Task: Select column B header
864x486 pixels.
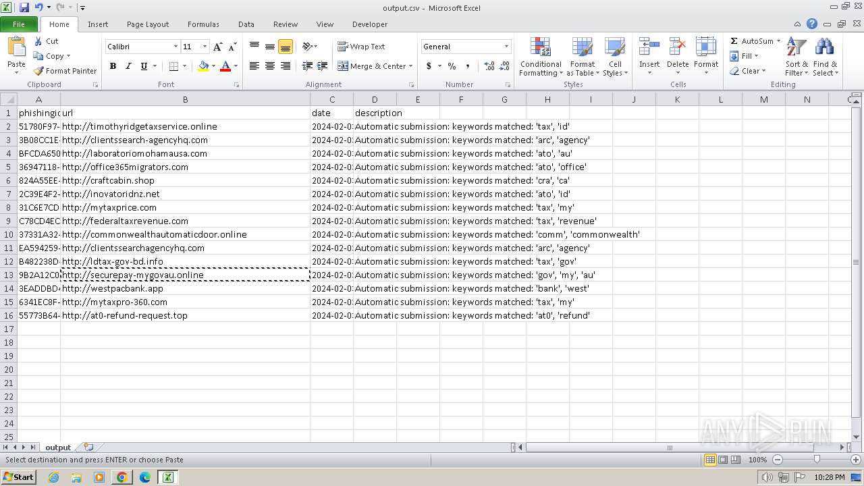Action: [185, 99]
